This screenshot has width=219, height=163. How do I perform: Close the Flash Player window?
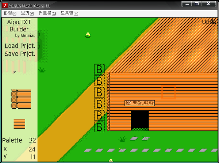(x=208, y=4)
